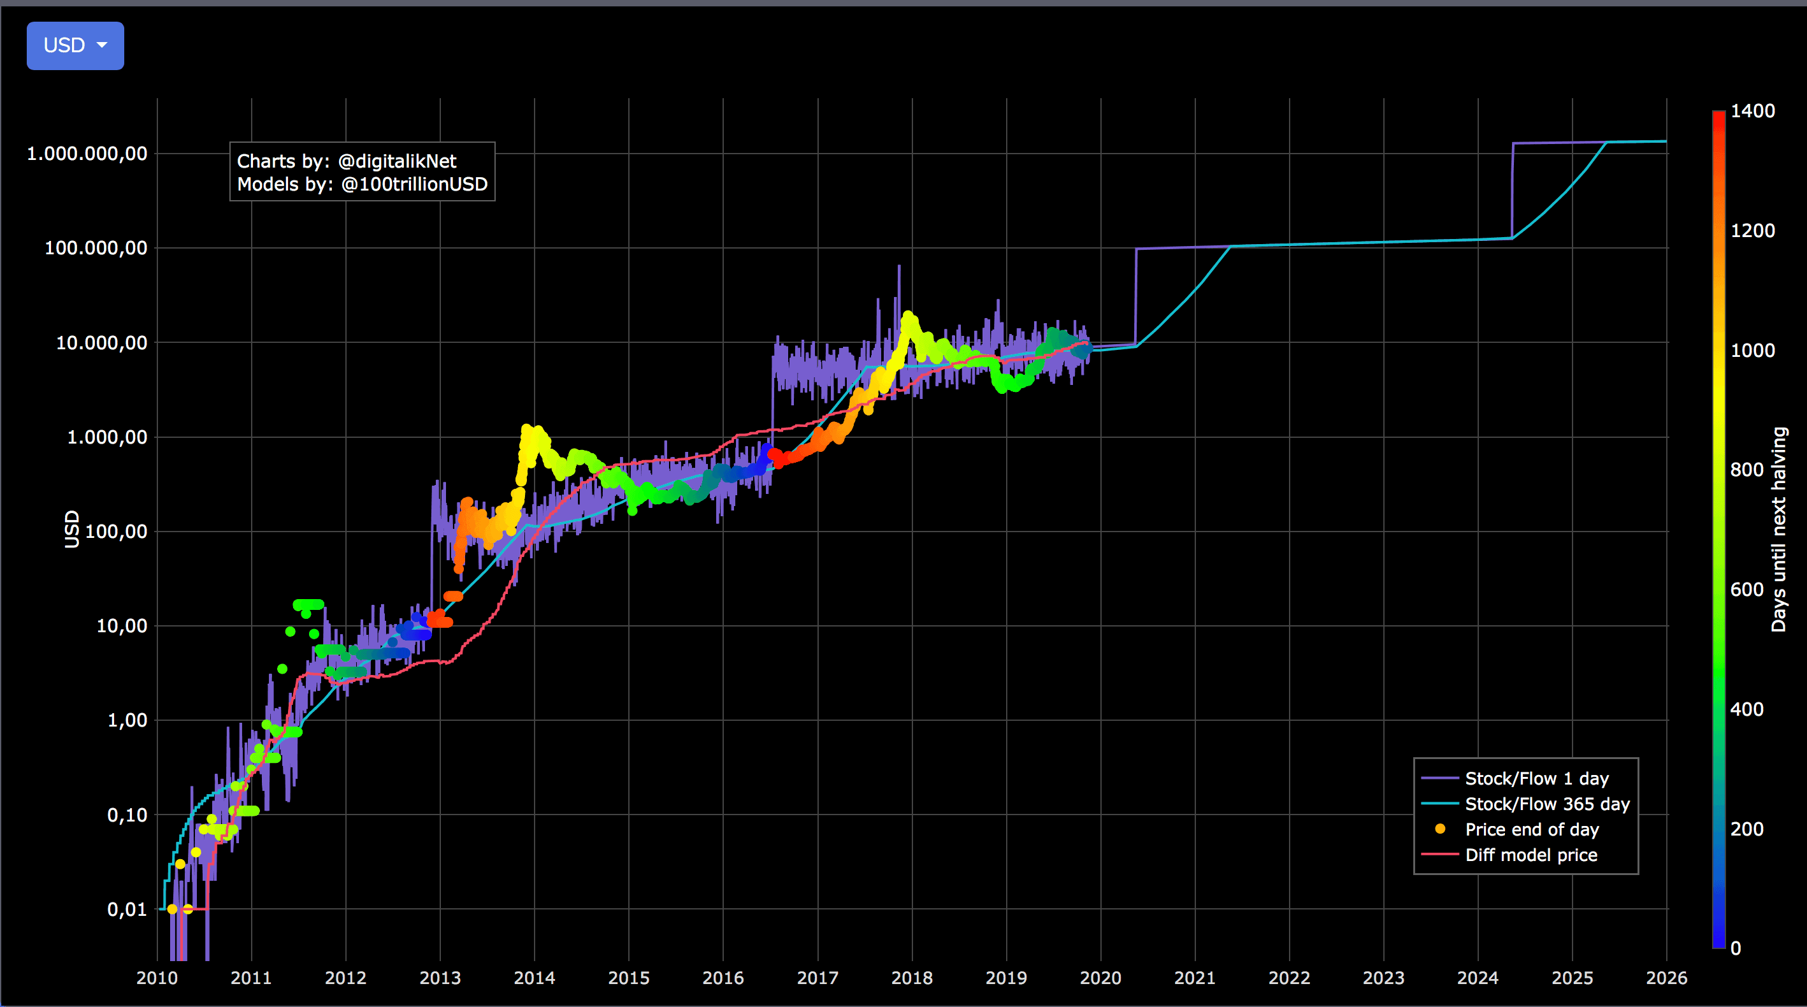Click the 10.000,00 y-axis label
Viewport: 1807px width, 1007px height.
click(102, 343)
